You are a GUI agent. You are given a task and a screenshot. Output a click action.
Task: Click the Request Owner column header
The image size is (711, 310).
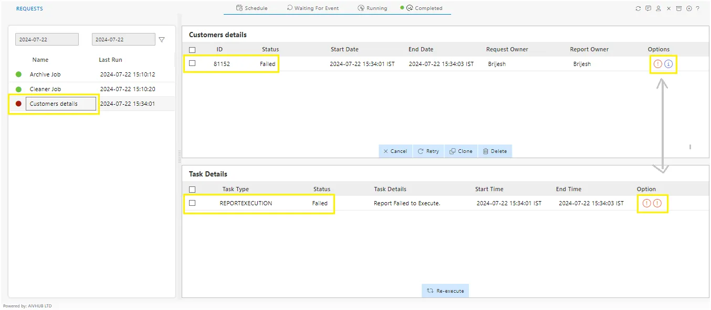(507, 49)
